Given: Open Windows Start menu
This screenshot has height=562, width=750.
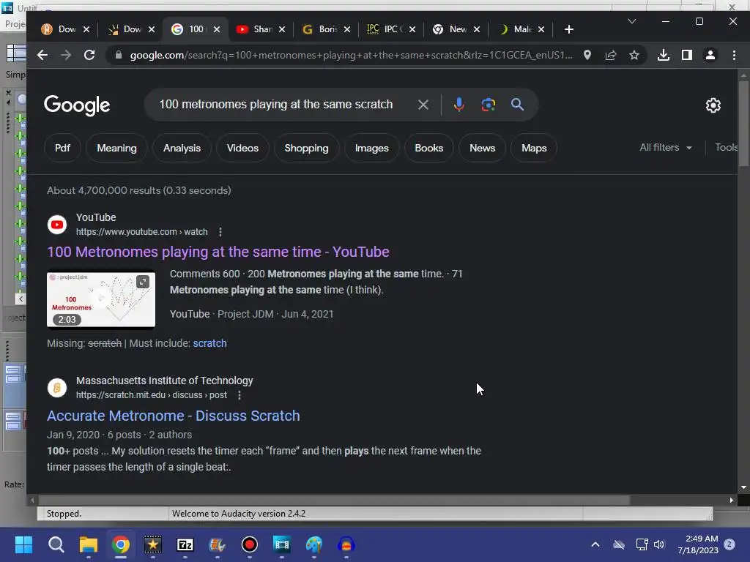Looking at the screenshot, I should click(x=23, y=544).
